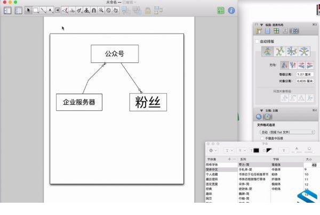
Task: Select the shape drawing tool
Action: pos(36,10)
